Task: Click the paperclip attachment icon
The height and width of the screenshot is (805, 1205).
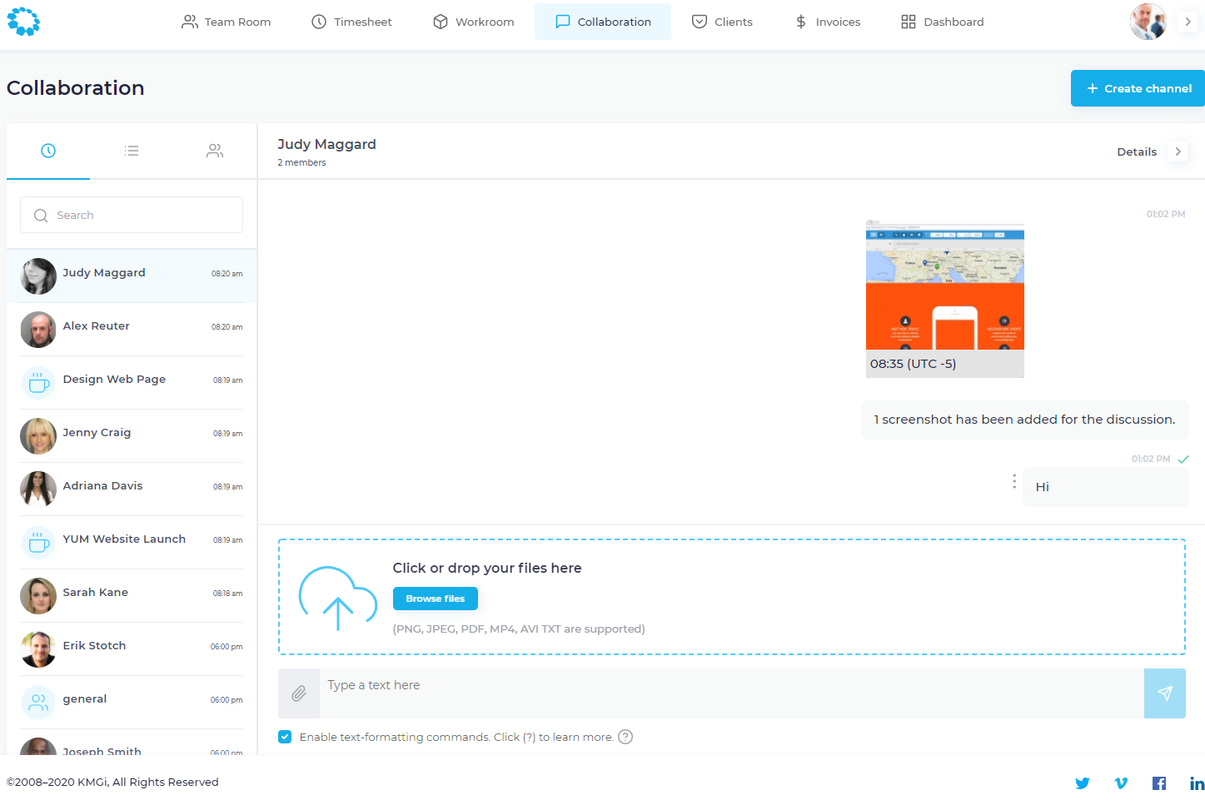Action: pyautogui.click(x=299, y=693)
